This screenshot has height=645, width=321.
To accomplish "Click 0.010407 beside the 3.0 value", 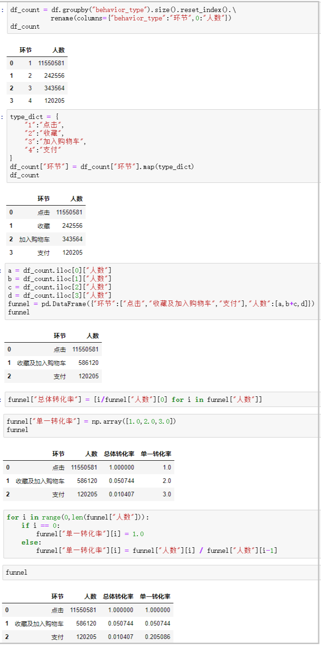I will point(121,495).
